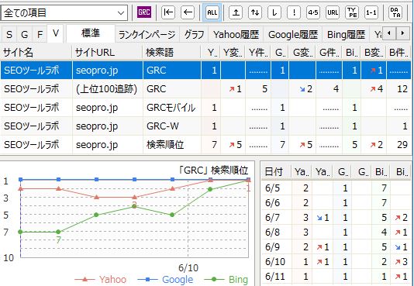Click the left arrow toolbar icon
This screenshot has width=414, height=286.
coord(188,12)
